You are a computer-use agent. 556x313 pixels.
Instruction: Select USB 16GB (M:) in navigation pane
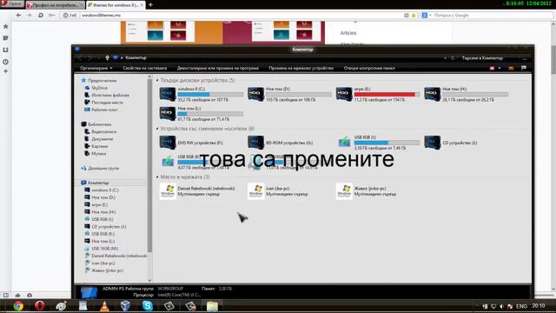pyautogui.click(x=104, y=249)
